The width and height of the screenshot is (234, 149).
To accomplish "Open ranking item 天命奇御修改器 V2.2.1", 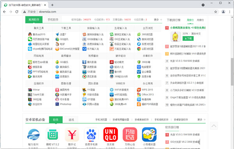I will [x=187, y=83].
